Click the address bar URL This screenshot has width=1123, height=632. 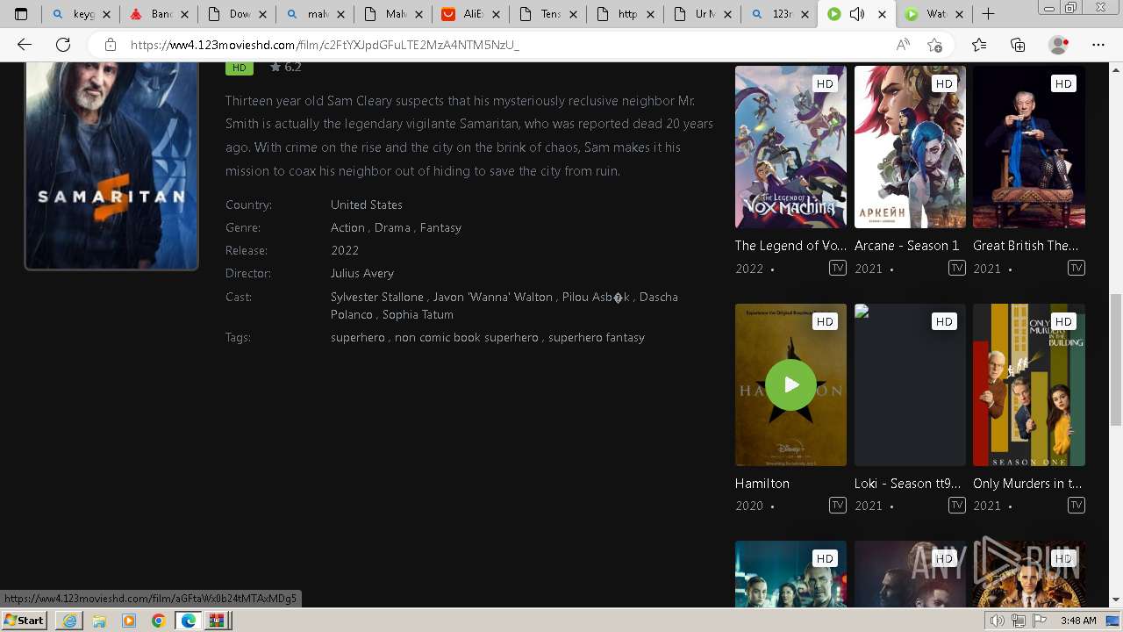[325, 45]
